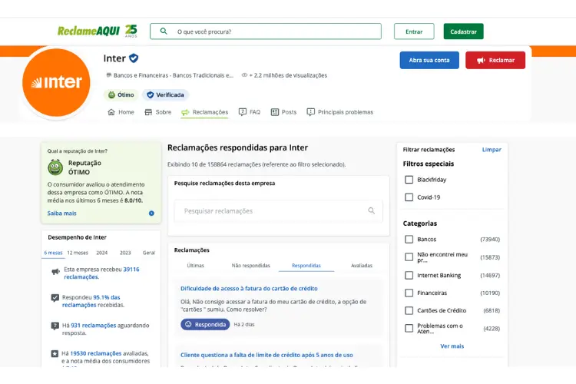The width and height of the screenshot is (576, 384).
Task: Click the red Reclamar button
Action: (x=495, y=60)
